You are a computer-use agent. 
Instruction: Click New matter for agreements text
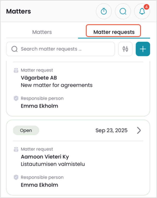click(56, 85)
